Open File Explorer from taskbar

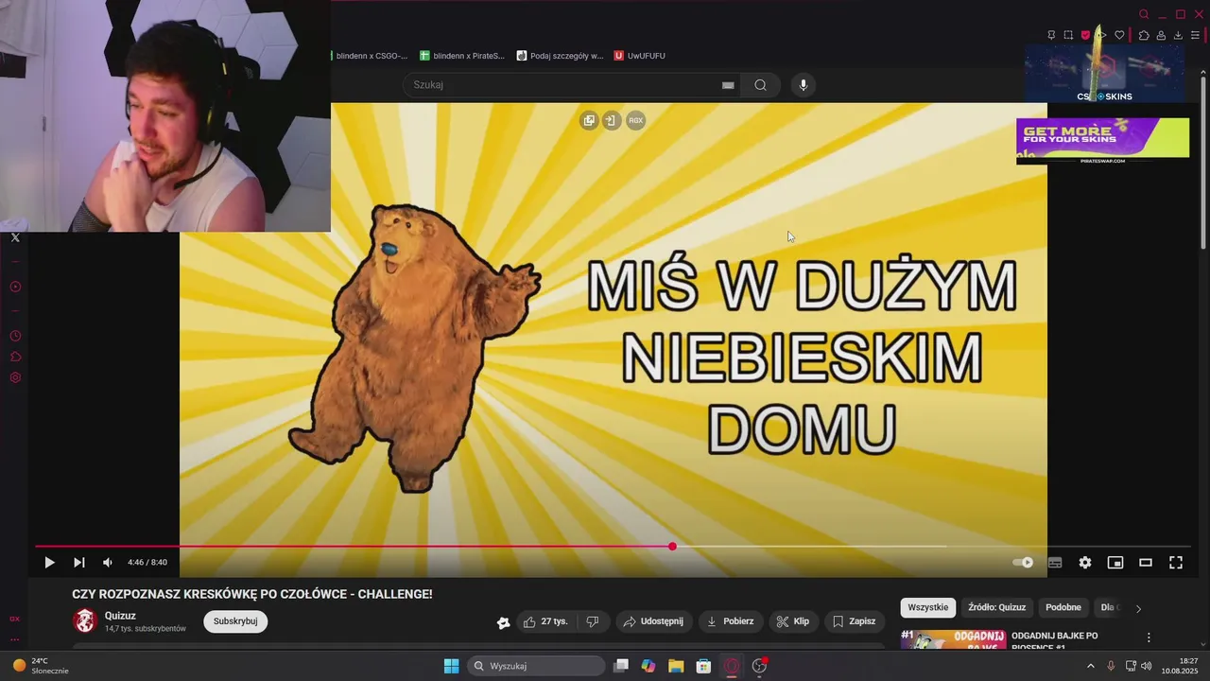pyautogui.click(x=676, y=666)
